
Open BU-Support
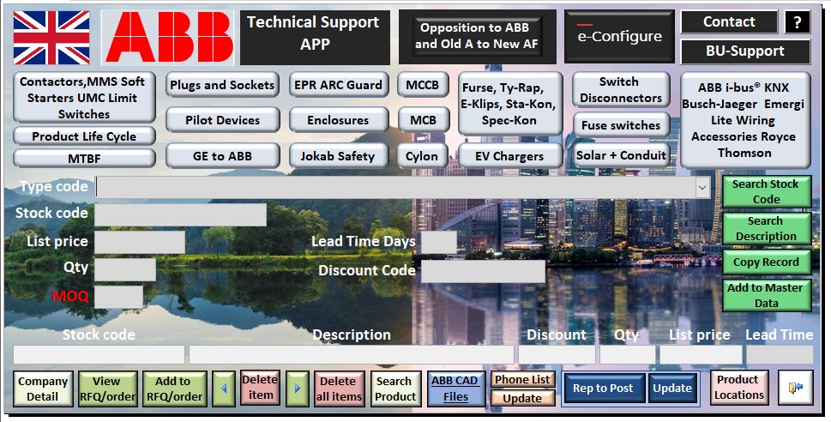[x=745, y=51]
